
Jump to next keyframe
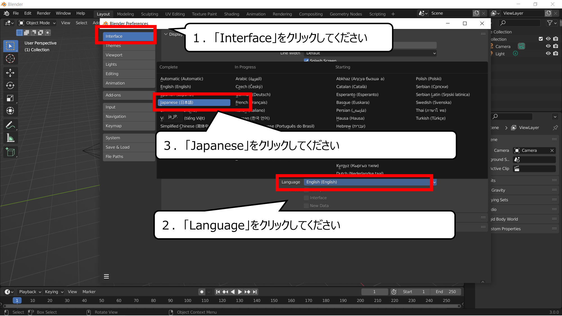point(247,292)
